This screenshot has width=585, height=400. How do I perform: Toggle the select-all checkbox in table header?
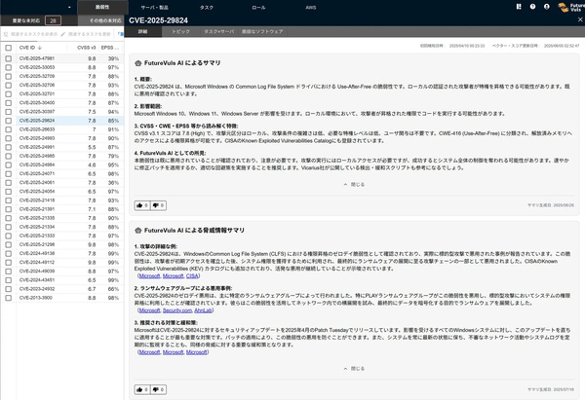(x=8, y=48)
